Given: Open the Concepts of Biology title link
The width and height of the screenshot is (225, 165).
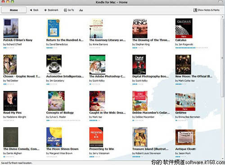Looking at the screenshot, I should coord(60,113).
